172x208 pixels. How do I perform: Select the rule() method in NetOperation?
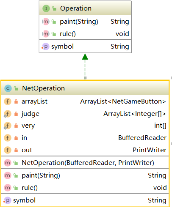pyautogui.click(x=85, y=188)
